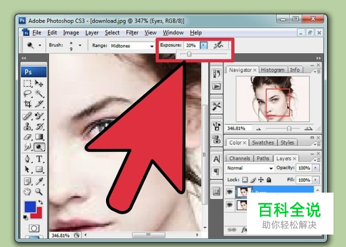The width and height of the screenshot is (346, 247).
Task: Switch to the Paths tab
Action: (x=263, y=158)
